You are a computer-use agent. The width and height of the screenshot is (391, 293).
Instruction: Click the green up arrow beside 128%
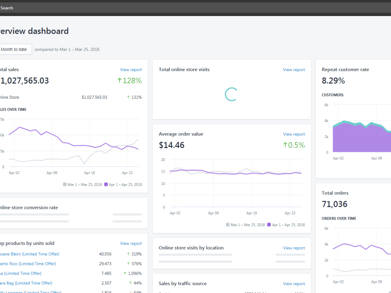click(119, 80)
